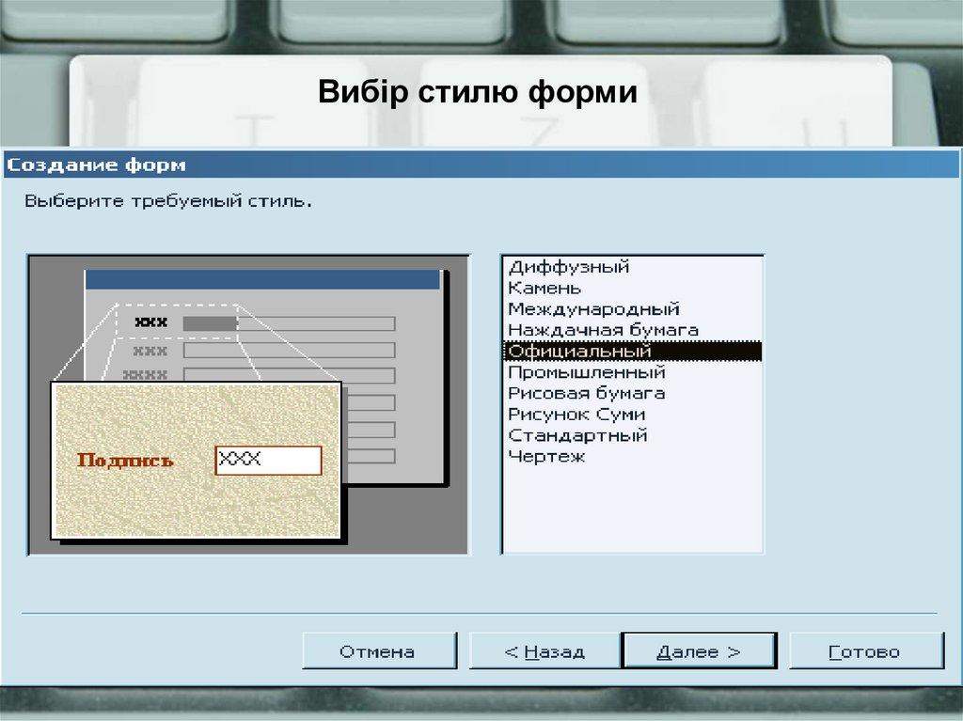
Task: Click the Далее button
Action: click(x=700, y=649)
